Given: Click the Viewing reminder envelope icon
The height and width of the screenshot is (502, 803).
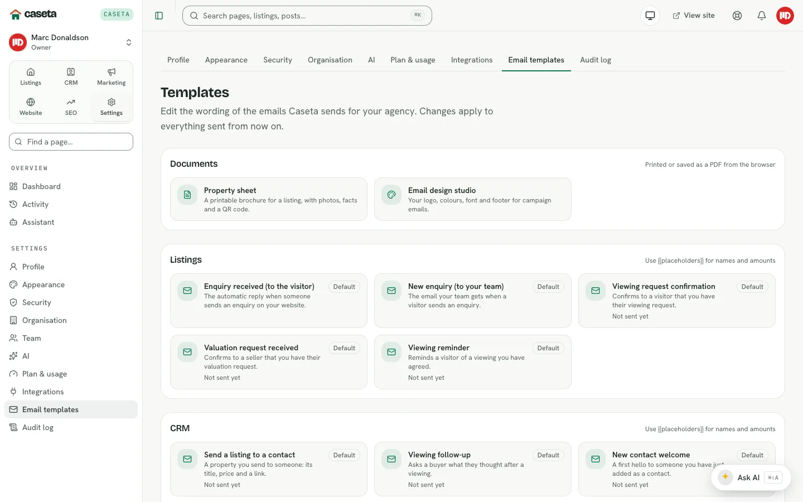Looking at the screenshot, I should coord(391,352).
